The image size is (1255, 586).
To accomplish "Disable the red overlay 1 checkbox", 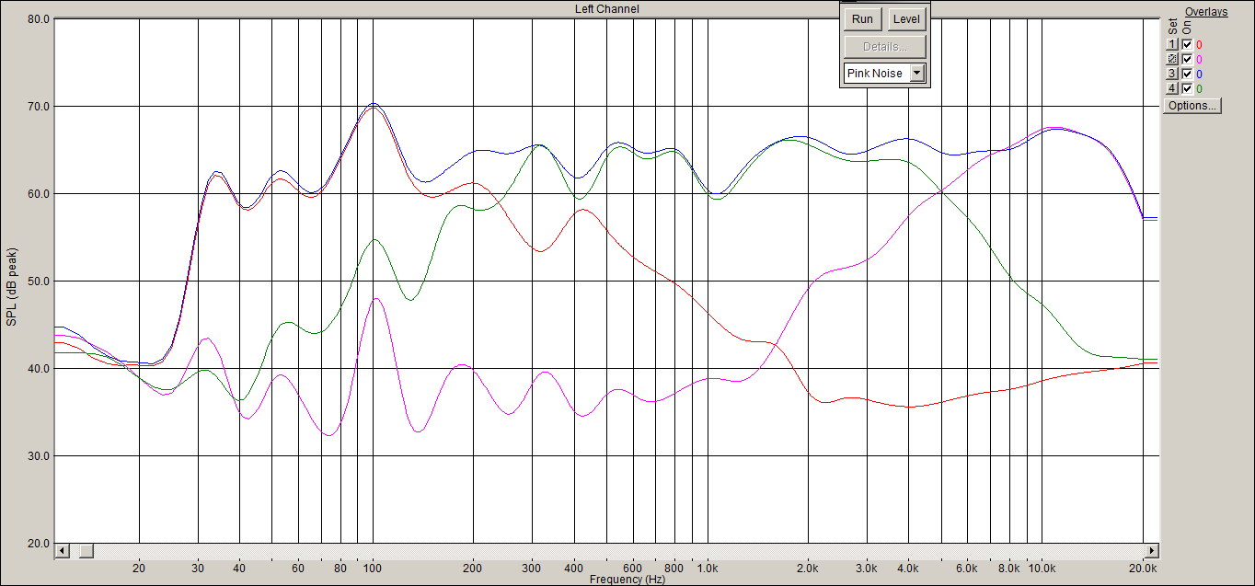I will [1187, 44].
